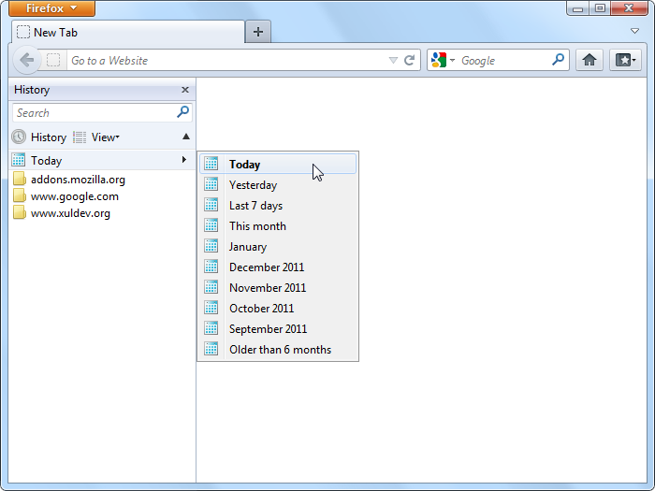655x491 pixels.
Task: Expand the Today submenu arrow in sidebar
Action: [184, 161]
